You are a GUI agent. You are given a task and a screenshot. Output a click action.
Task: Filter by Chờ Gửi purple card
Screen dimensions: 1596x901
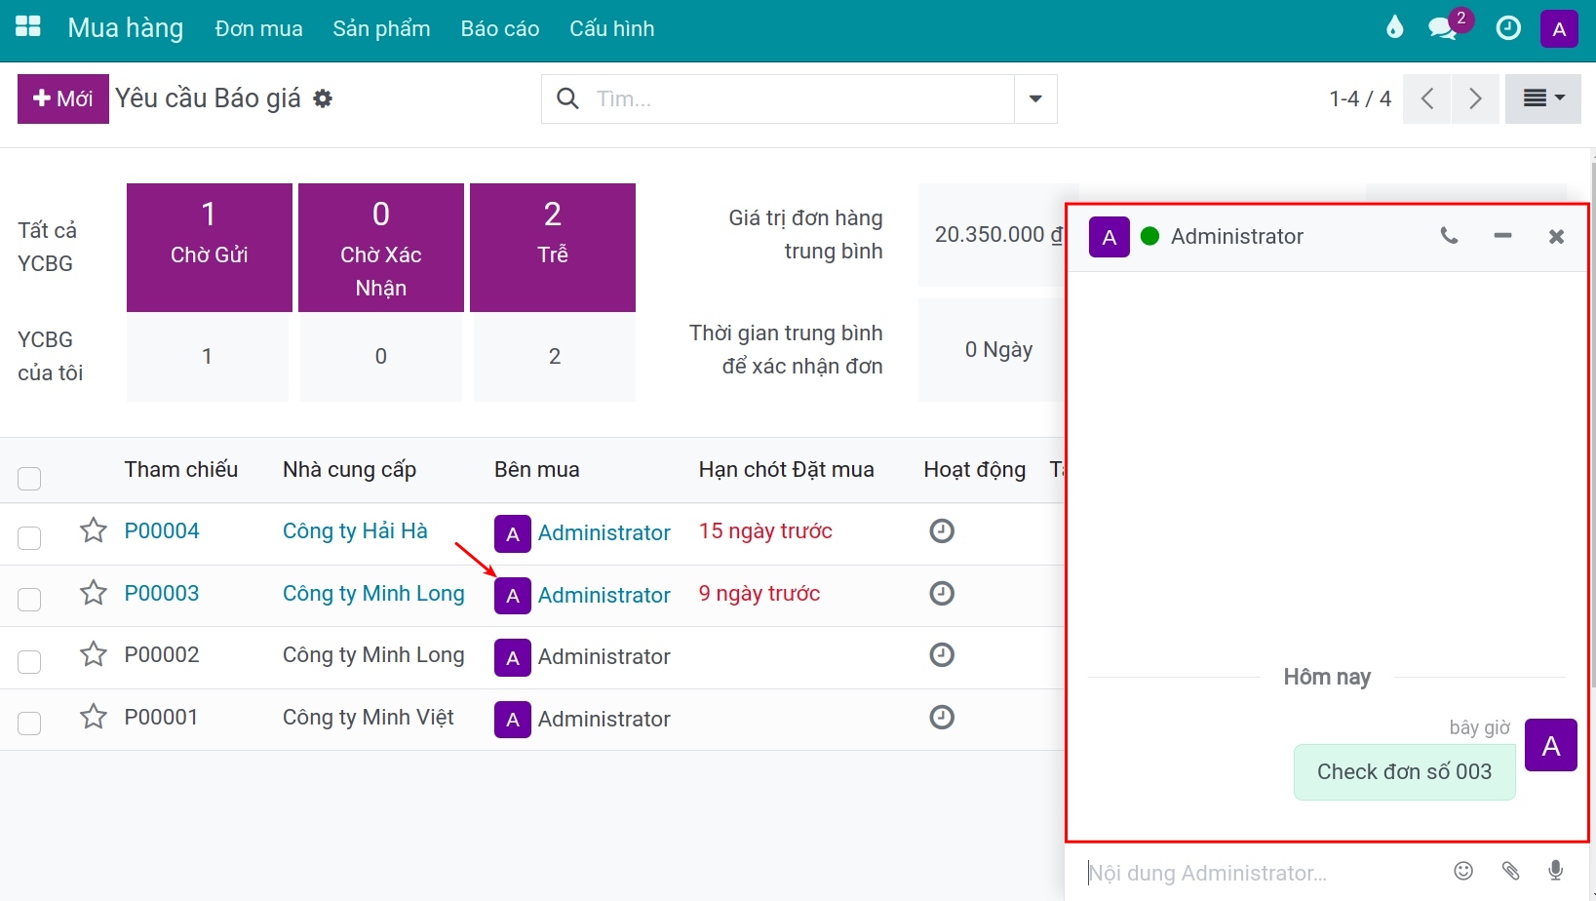[210, 248]
